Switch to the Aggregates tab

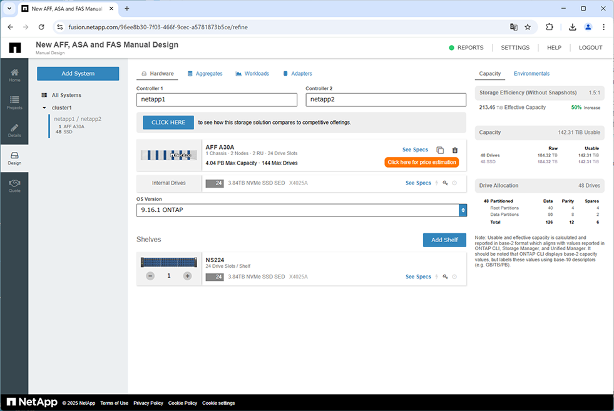click(x=205, y=74)
